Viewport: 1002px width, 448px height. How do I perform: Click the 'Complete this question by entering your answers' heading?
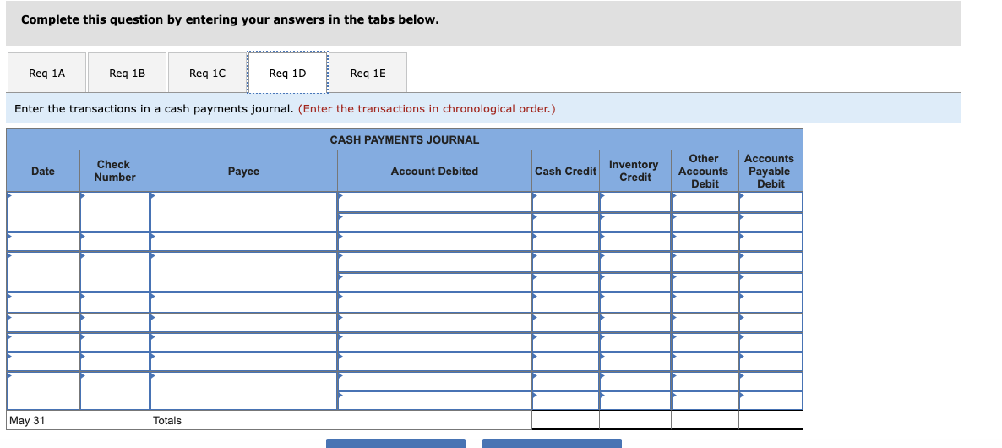(x=230, y=19)
